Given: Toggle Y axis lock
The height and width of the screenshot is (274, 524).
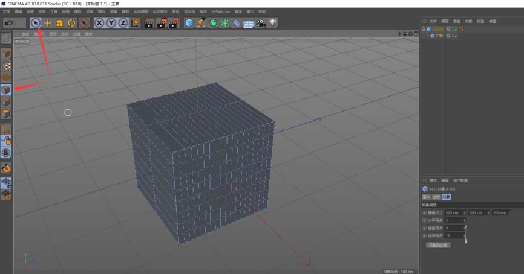Looking at the screenshot, I should click(x=111, y=22).
